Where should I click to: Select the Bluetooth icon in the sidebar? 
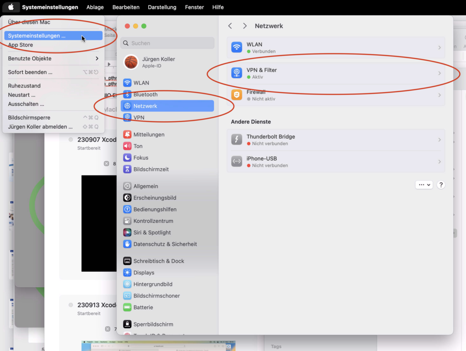pos(127,94)
